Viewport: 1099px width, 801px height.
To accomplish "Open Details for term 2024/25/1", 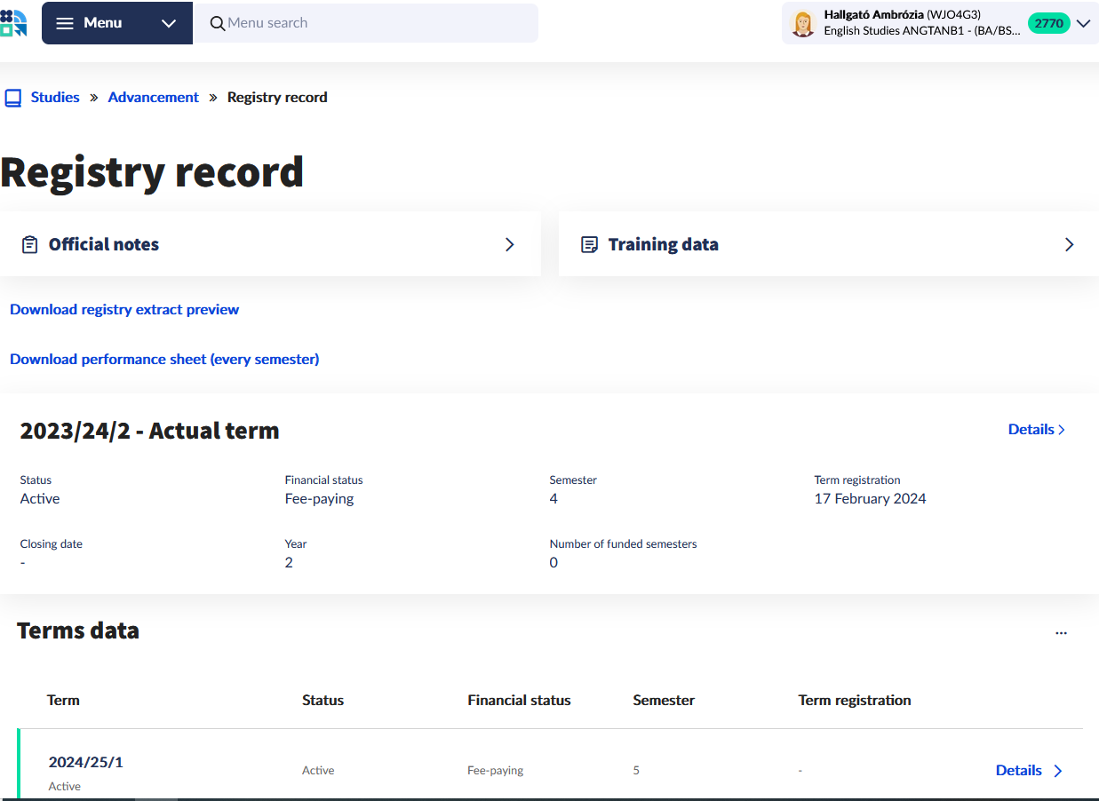I will click(1029, 771).
